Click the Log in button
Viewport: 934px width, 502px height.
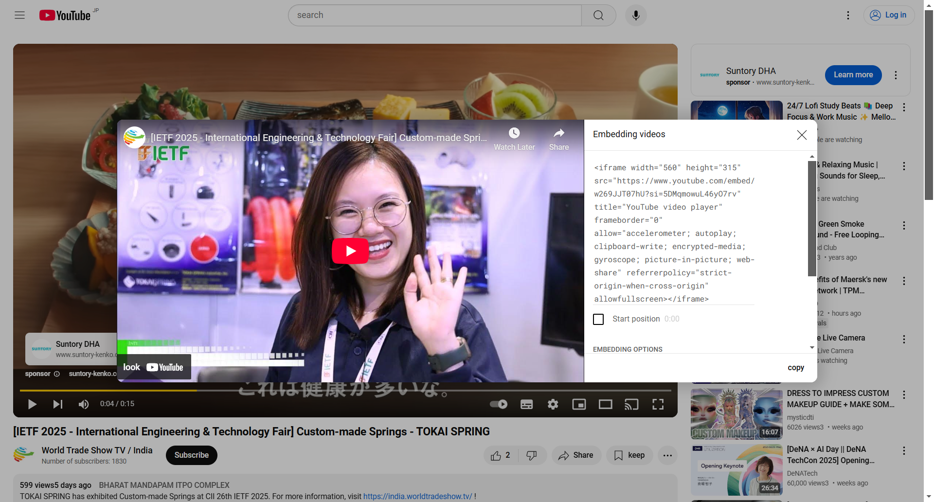point(889,15)
